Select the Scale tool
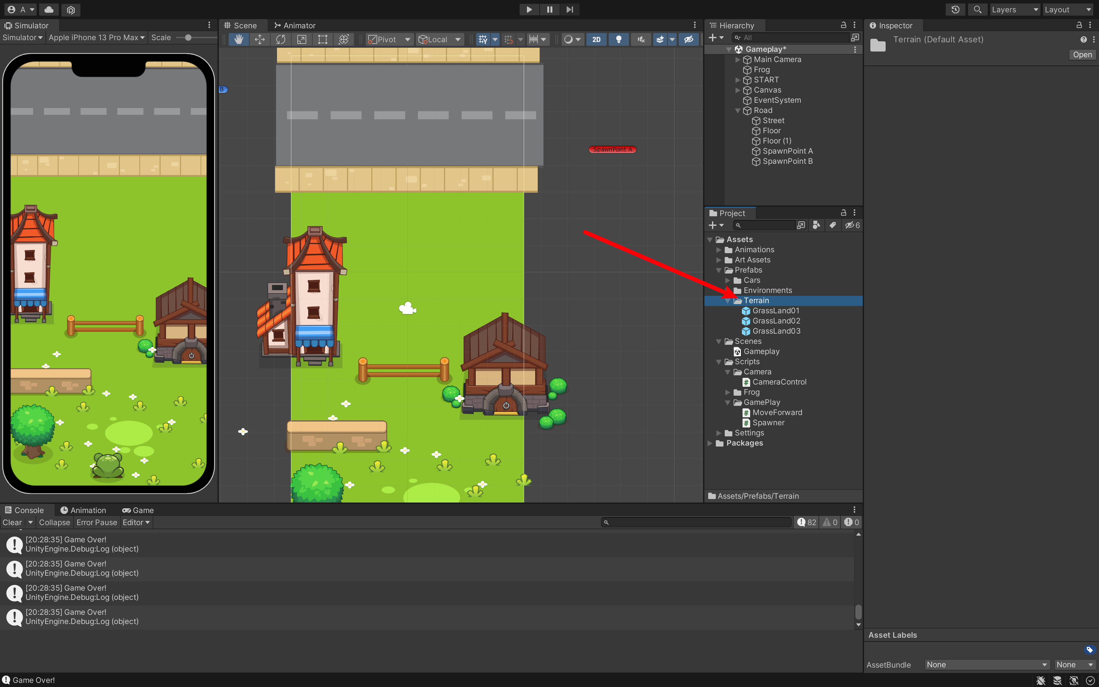1099x687 pixels. pos(301,39)
